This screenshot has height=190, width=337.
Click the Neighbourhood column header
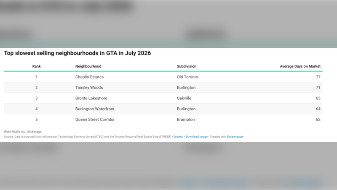(x=88, y=66)
